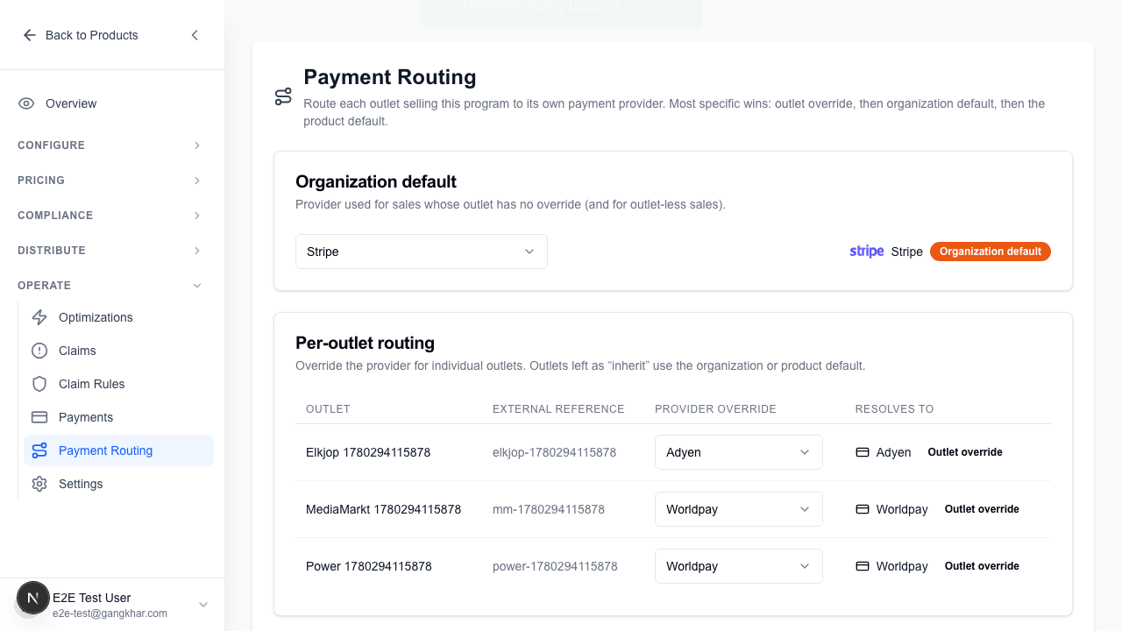Click outlet name Power 1780294115878
Screen dimensions: 1122x631
(369, 566)
